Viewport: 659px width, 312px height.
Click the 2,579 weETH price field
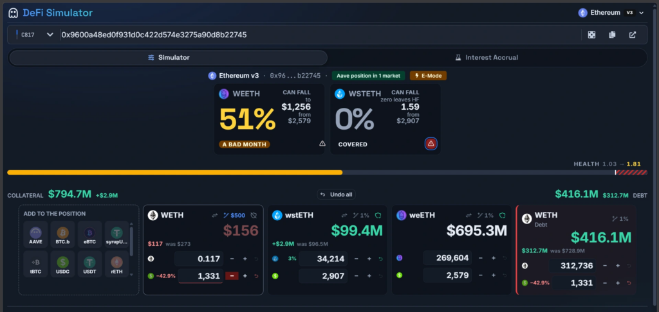[x=448, y=275]
